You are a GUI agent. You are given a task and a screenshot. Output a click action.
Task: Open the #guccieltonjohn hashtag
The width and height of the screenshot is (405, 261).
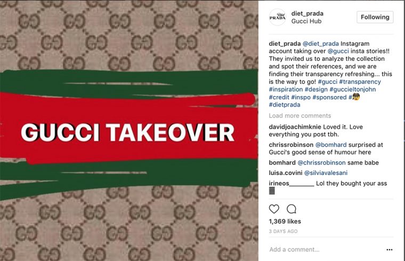[x=353, y=90]
